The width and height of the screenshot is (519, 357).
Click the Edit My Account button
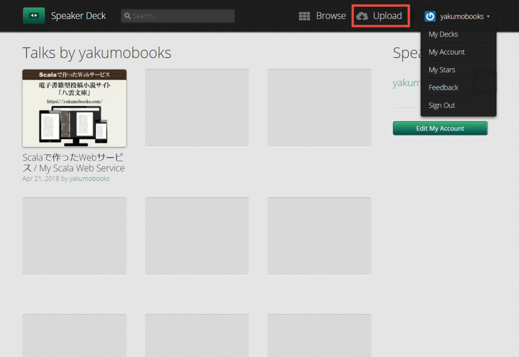[x=440, y=128]
